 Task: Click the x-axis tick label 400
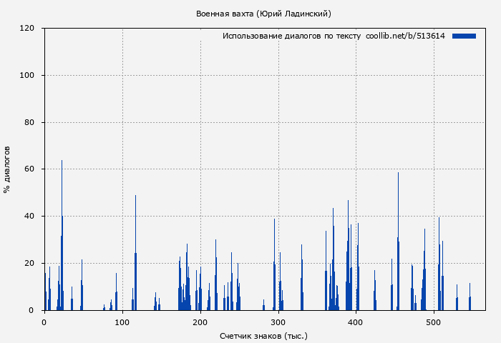pyautogui.click(x=356, y=322)
